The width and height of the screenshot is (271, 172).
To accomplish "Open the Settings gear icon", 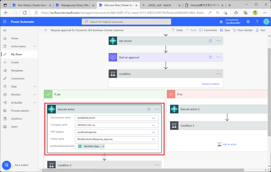I will point(248,22).
